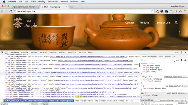Open the Window menu

pyautogui.click(x=74, y=1)
